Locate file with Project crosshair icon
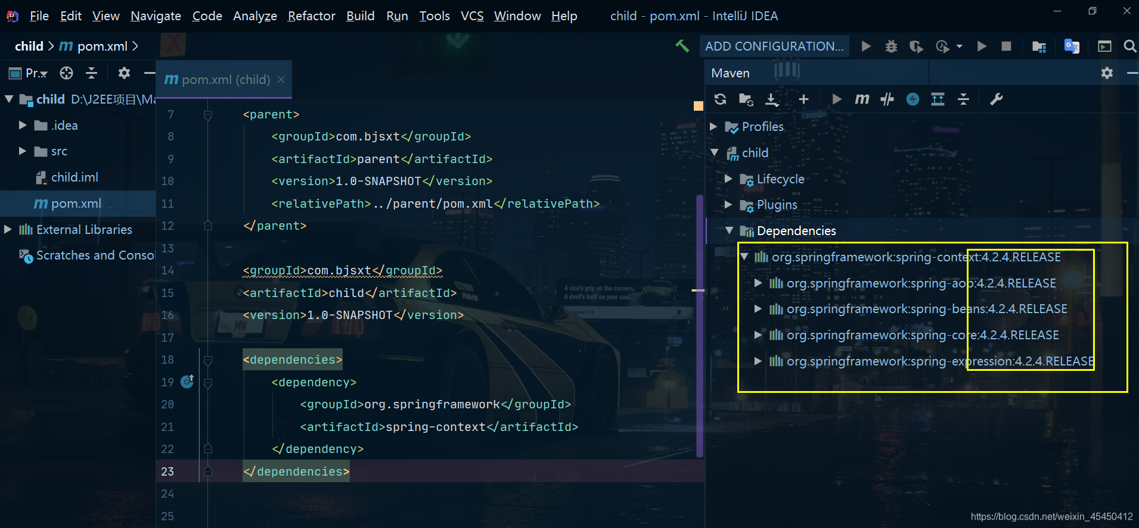This screenshot has width=1139, height=528. (66, 73)
